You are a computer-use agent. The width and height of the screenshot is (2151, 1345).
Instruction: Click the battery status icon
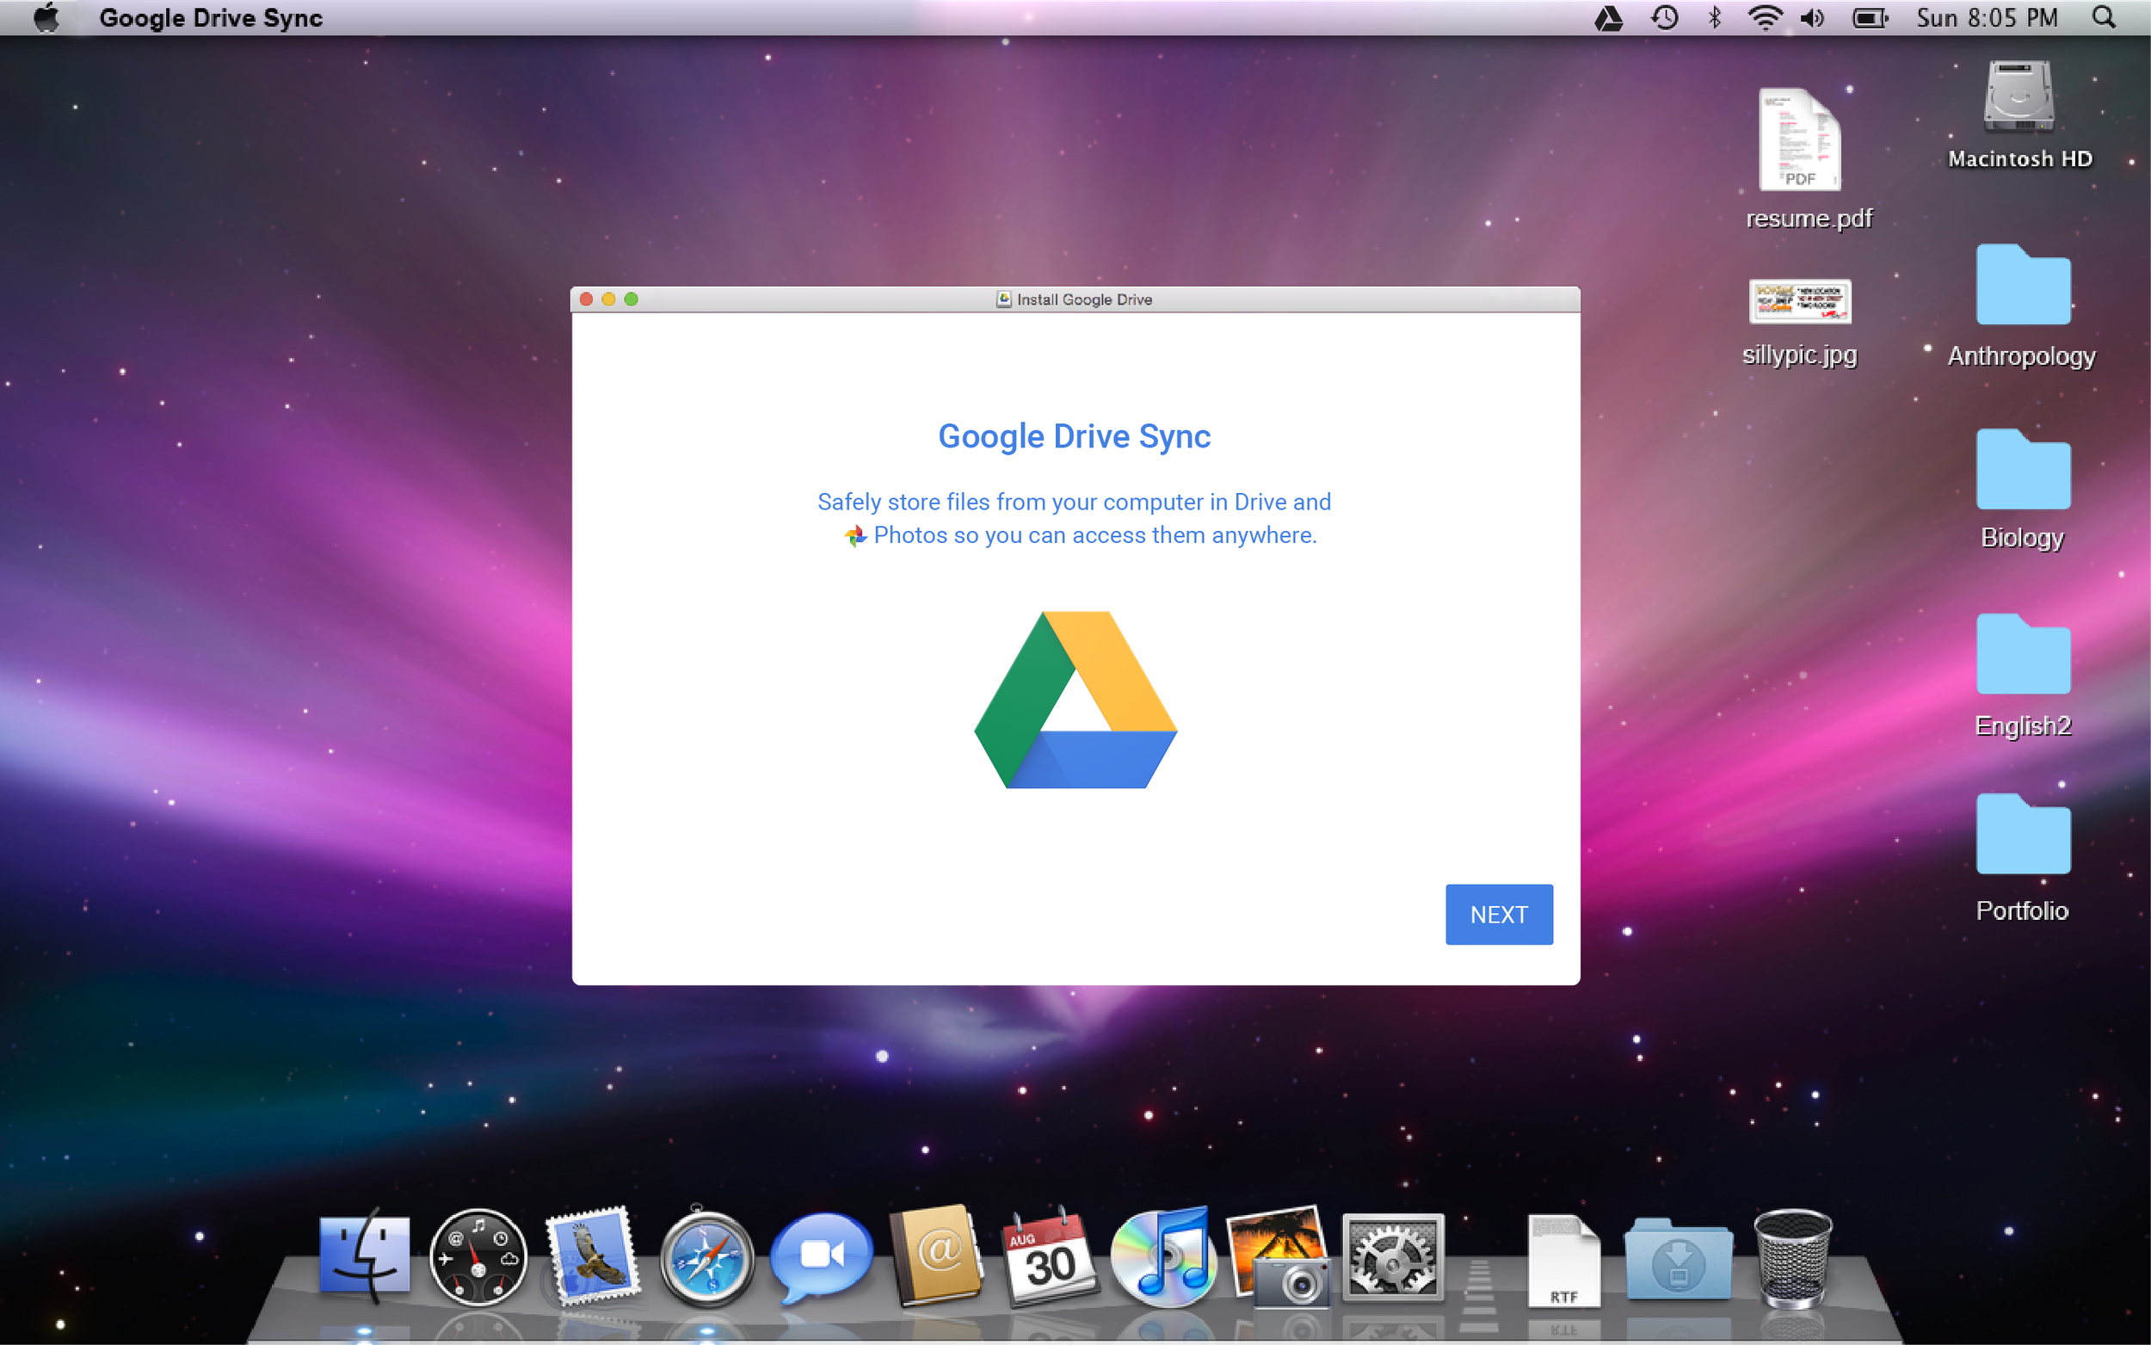[x=1869, y=18]
